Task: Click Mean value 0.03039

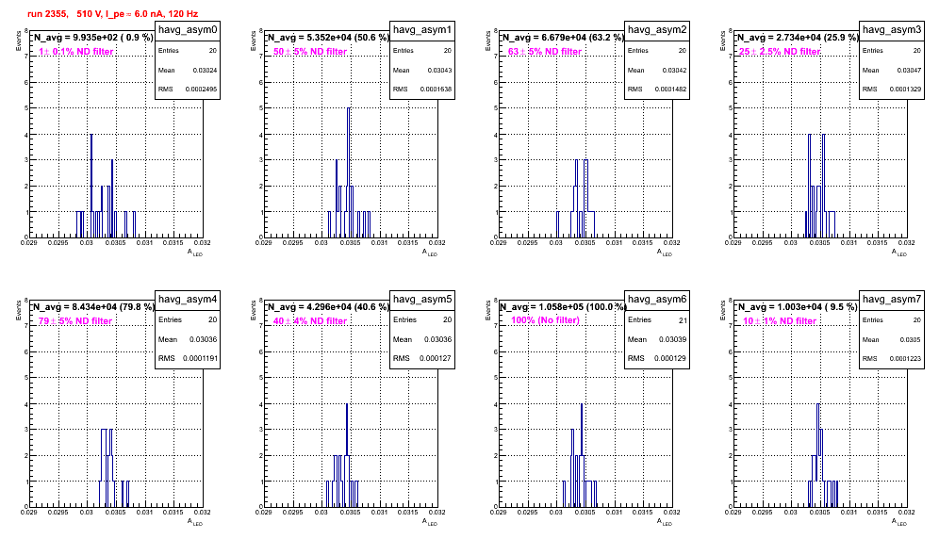Action: pos(672,339)
